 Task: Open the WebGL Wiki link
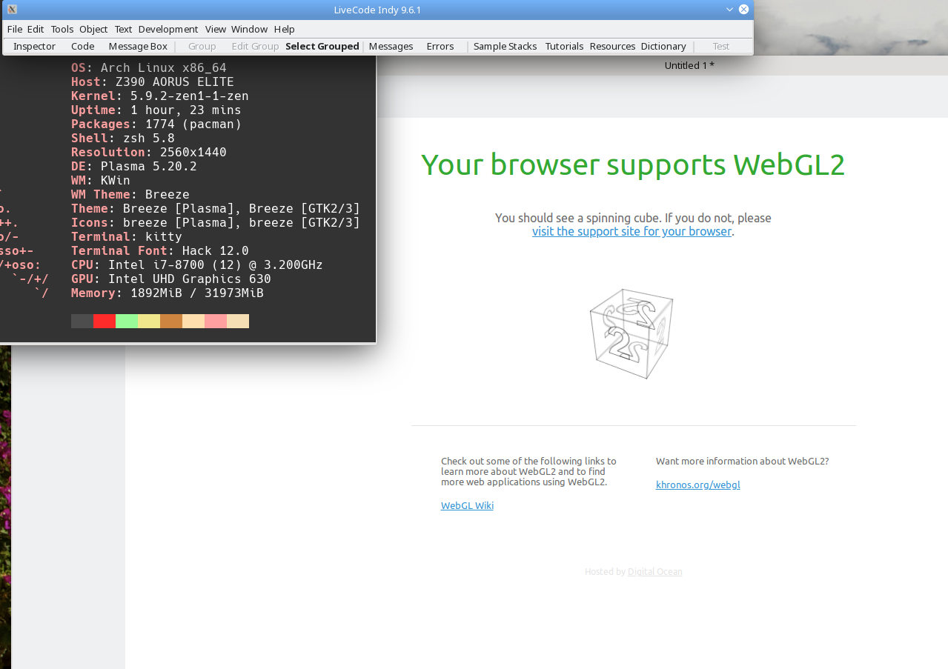467,505
